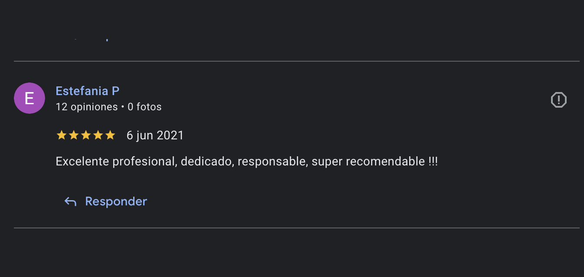Report the review using the flag icon
Screen dimensions: 584x277
point(558,100)
